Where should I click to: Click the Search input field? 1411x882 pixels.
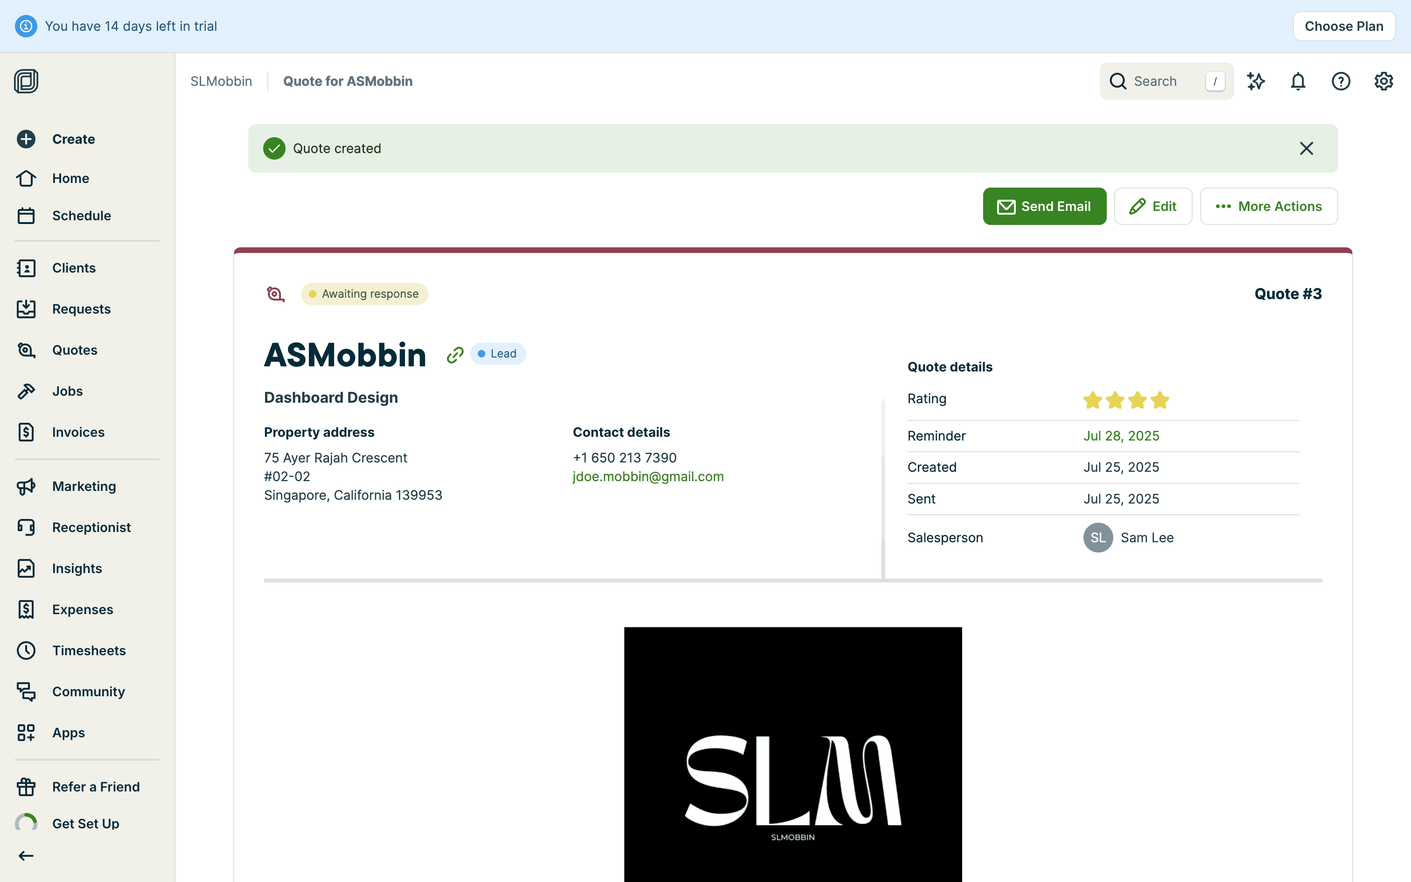pyautogui.click(x=1166, y=81)
